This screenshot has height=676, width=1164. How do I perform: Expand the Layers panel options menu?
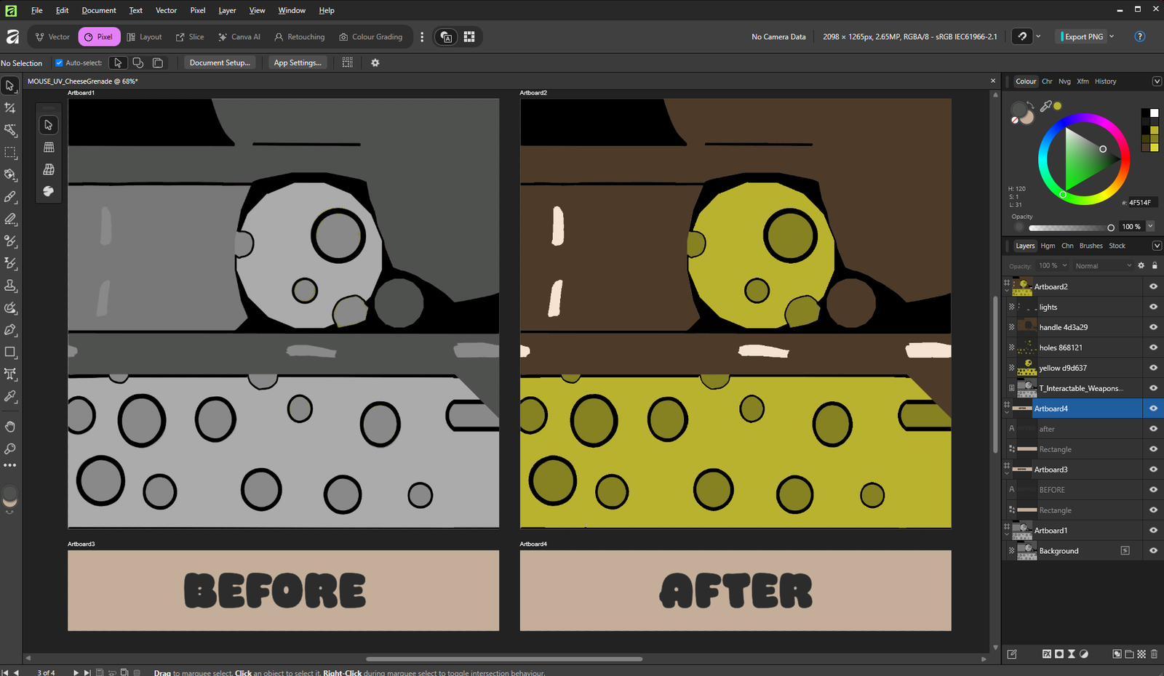(1157, 246)
